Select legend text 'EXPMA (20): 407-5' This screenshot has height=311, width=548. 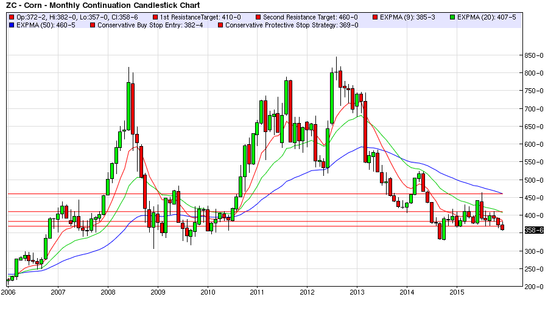(487, 17)
